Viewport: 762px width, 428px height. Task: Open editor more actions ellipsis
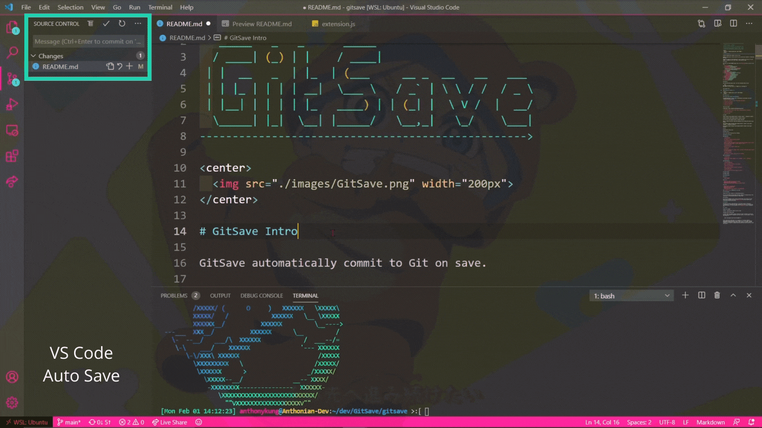coord(749,24)
